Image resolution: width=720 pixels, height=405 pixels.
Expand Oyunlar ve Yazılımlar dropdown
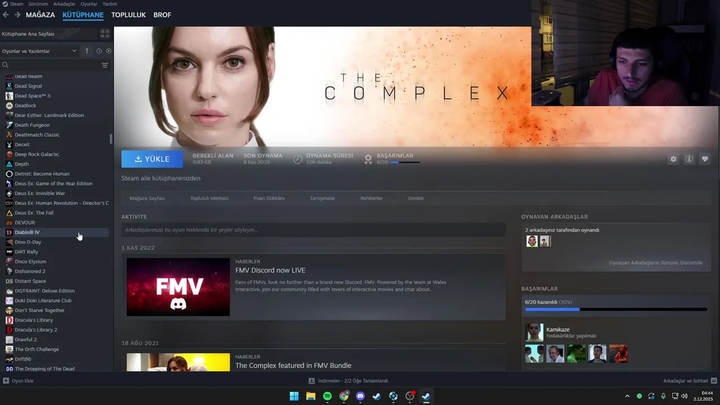coord(39,51)
